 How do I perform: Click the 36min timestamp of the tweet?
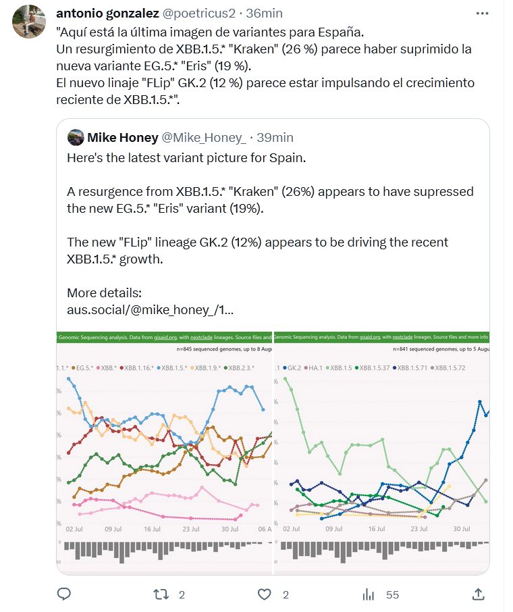[264, 14]
